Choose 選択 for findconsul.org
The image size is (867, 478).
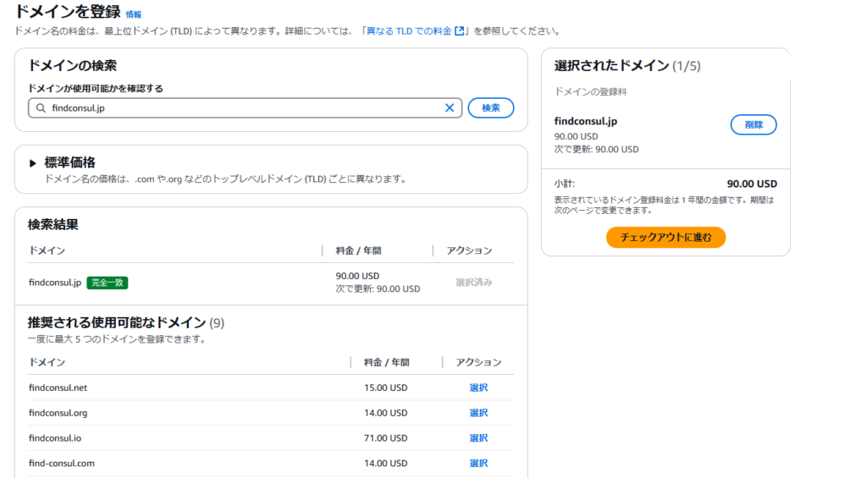(478, 413)
